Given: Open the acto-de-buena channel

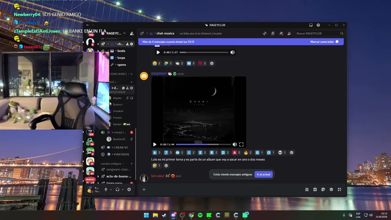Looking at the screenshot, I should [117, 176].
